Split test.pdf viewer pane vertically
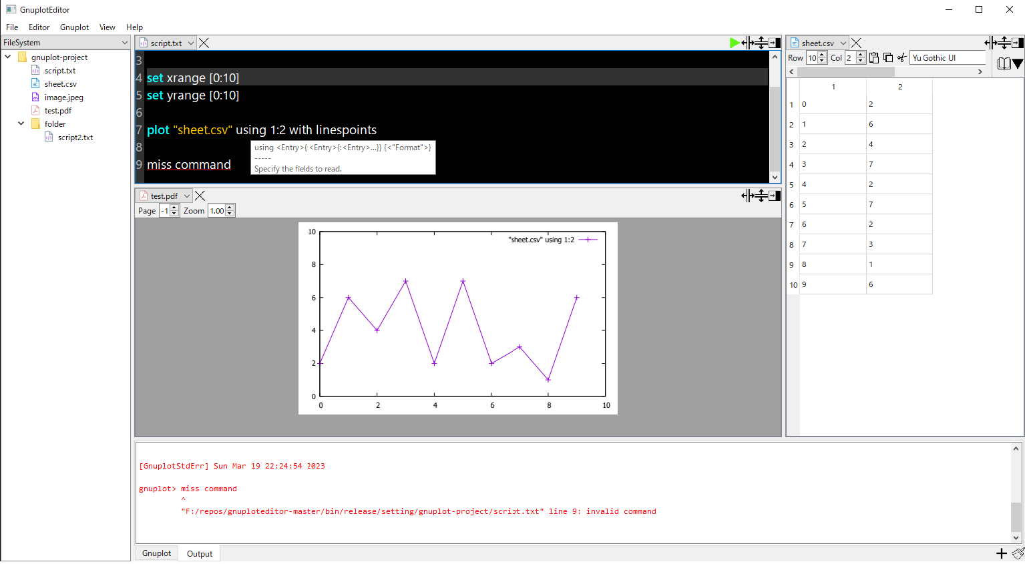Screen dimensions: 1025x564 [761, 196]
